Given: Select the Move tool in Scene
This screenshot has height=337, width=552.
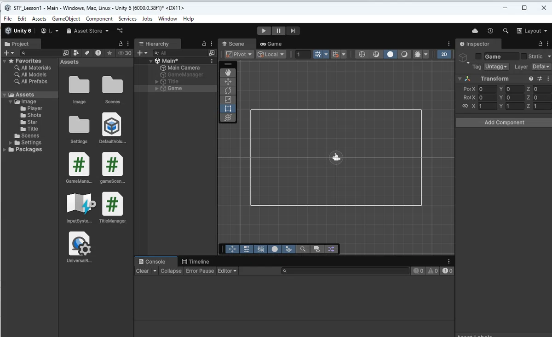Looking at the screenshot, I should [x=228, y=81].
